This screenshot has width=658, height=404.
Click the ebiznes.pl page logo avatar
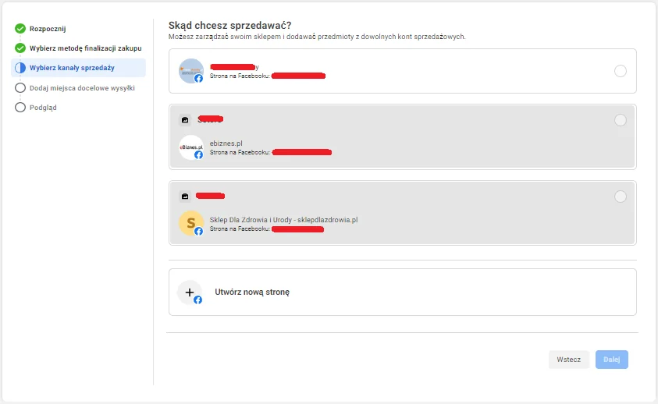tap(191, 147)
